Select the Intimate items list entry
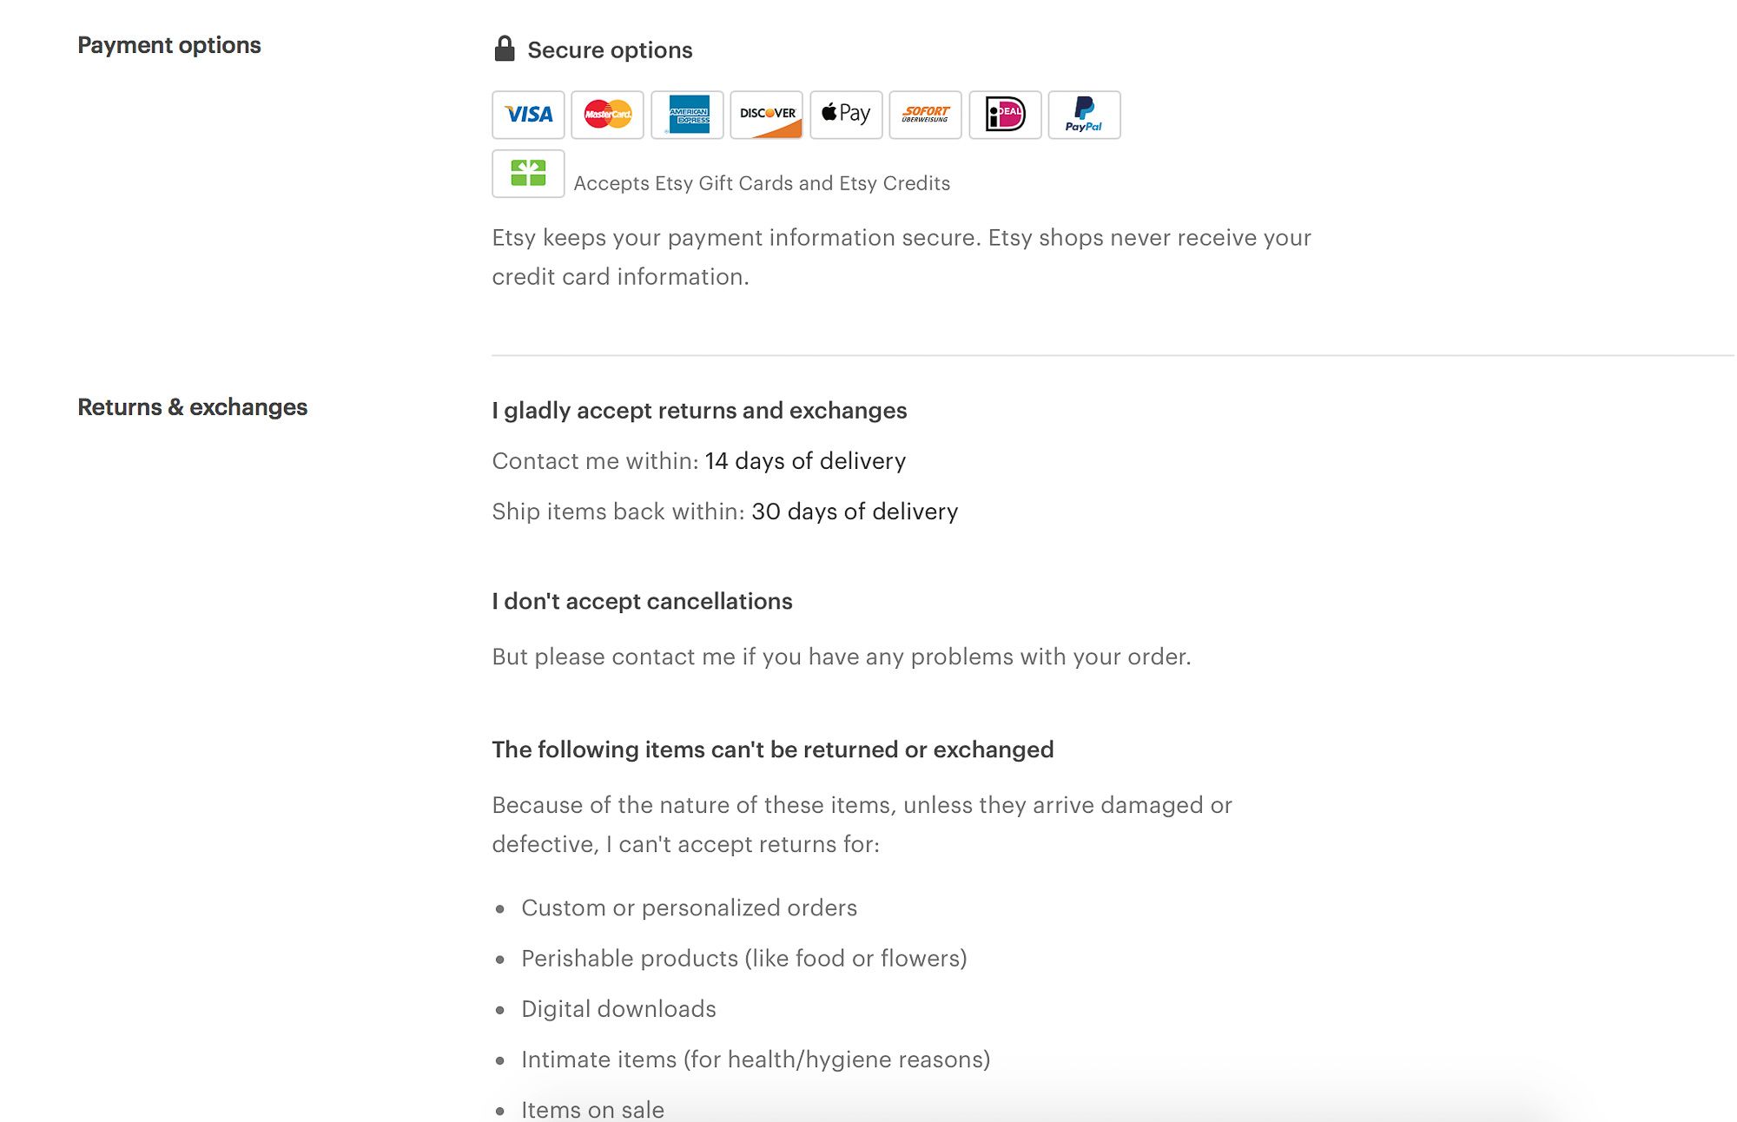The height and width of the screenshot is (1122, 1737). point(755,1059)
